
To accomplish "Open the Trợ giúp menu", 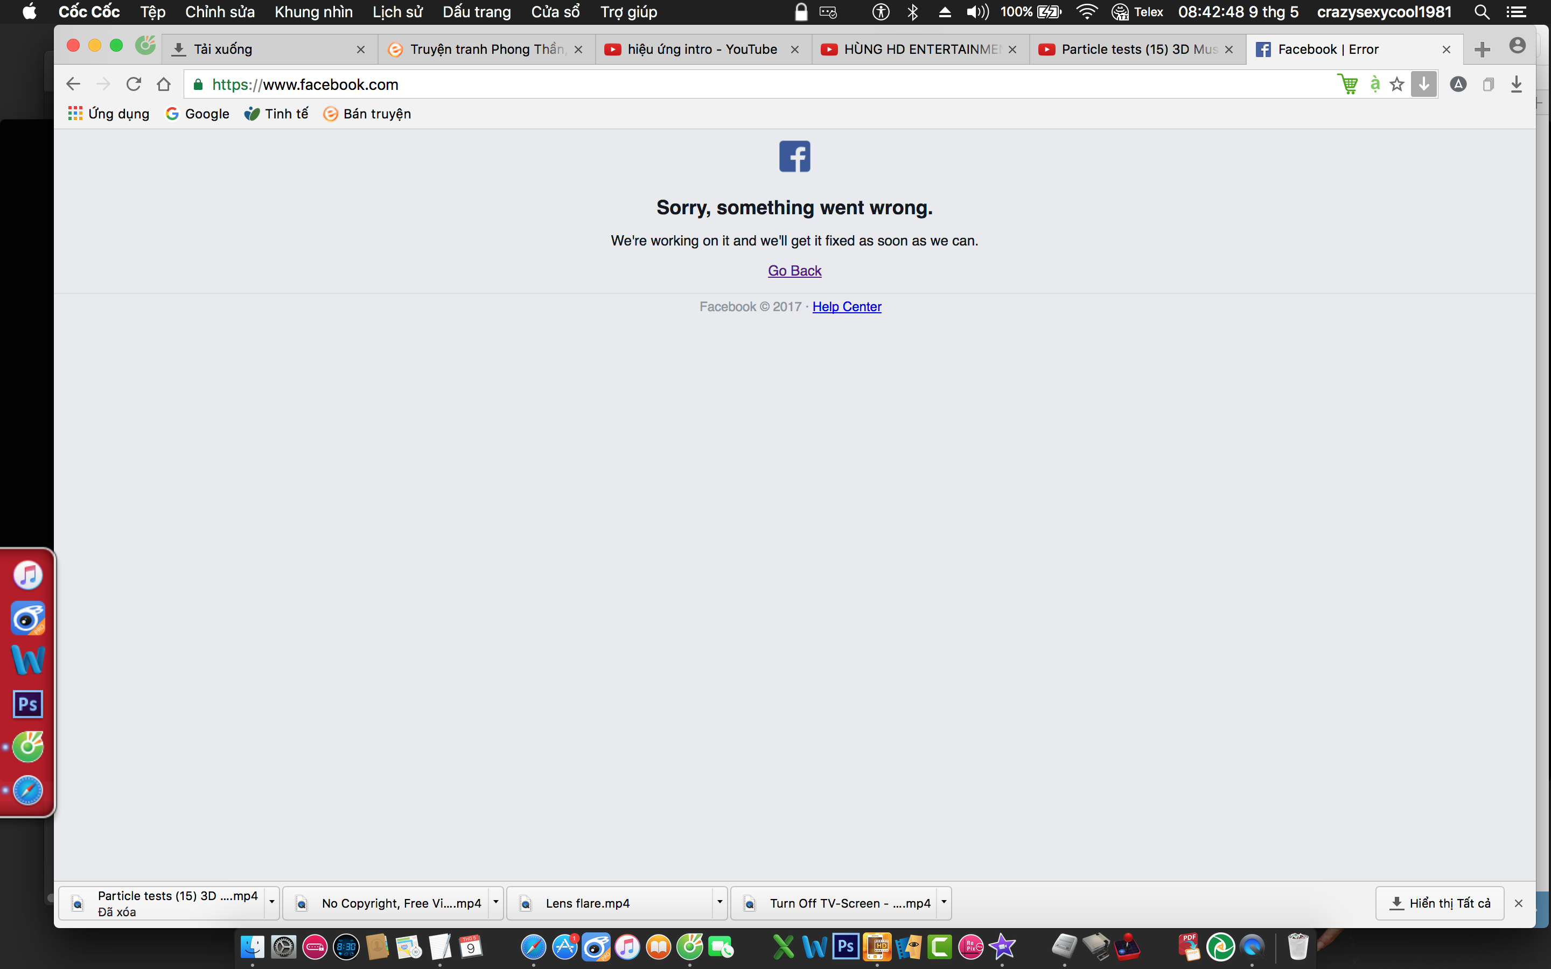I will pos(628,11).
